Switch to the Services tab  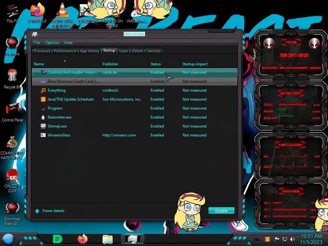[x=154, y=51]
